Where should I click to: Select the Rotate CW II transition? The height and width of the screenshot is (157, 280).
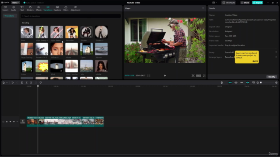point(42,49)
